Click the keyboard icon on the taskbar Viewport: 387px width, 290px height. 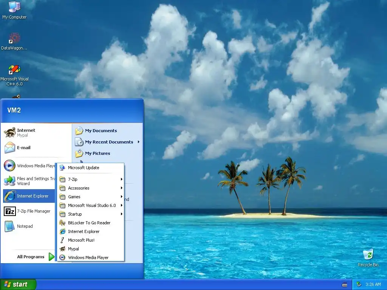(x=345, y=285)
